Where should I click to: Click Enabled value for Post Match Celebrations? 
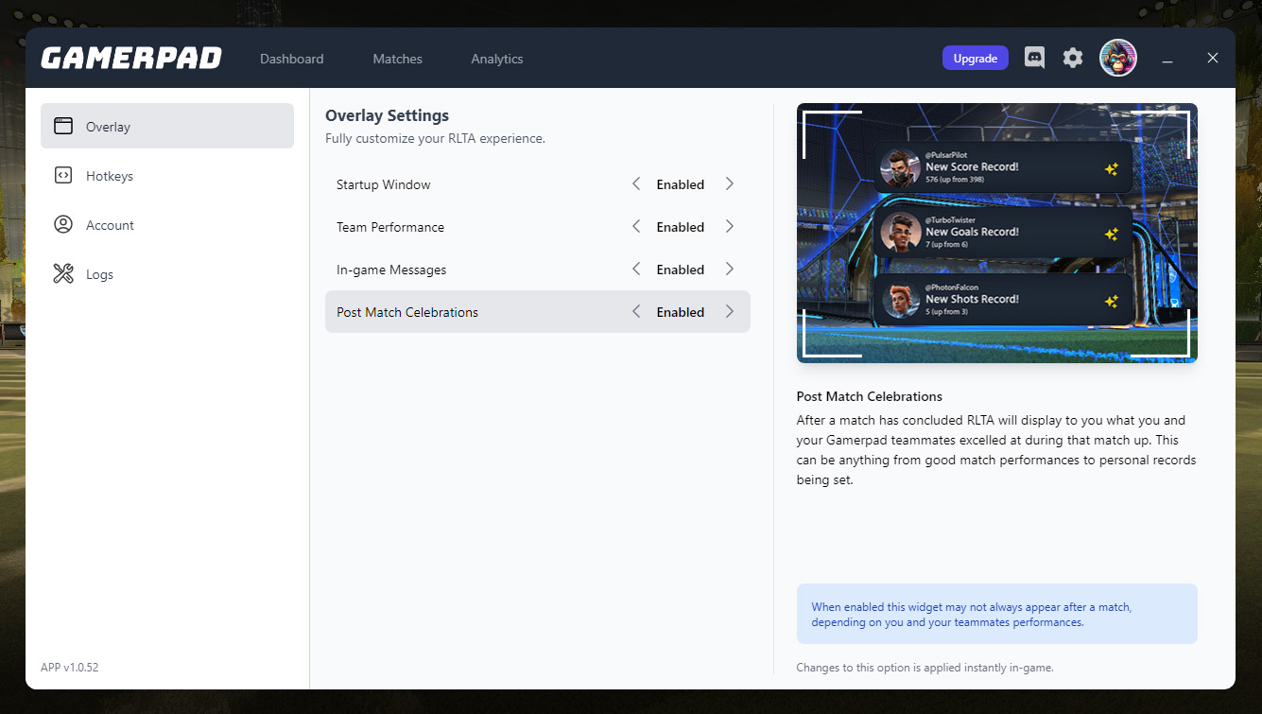[681, 312]
